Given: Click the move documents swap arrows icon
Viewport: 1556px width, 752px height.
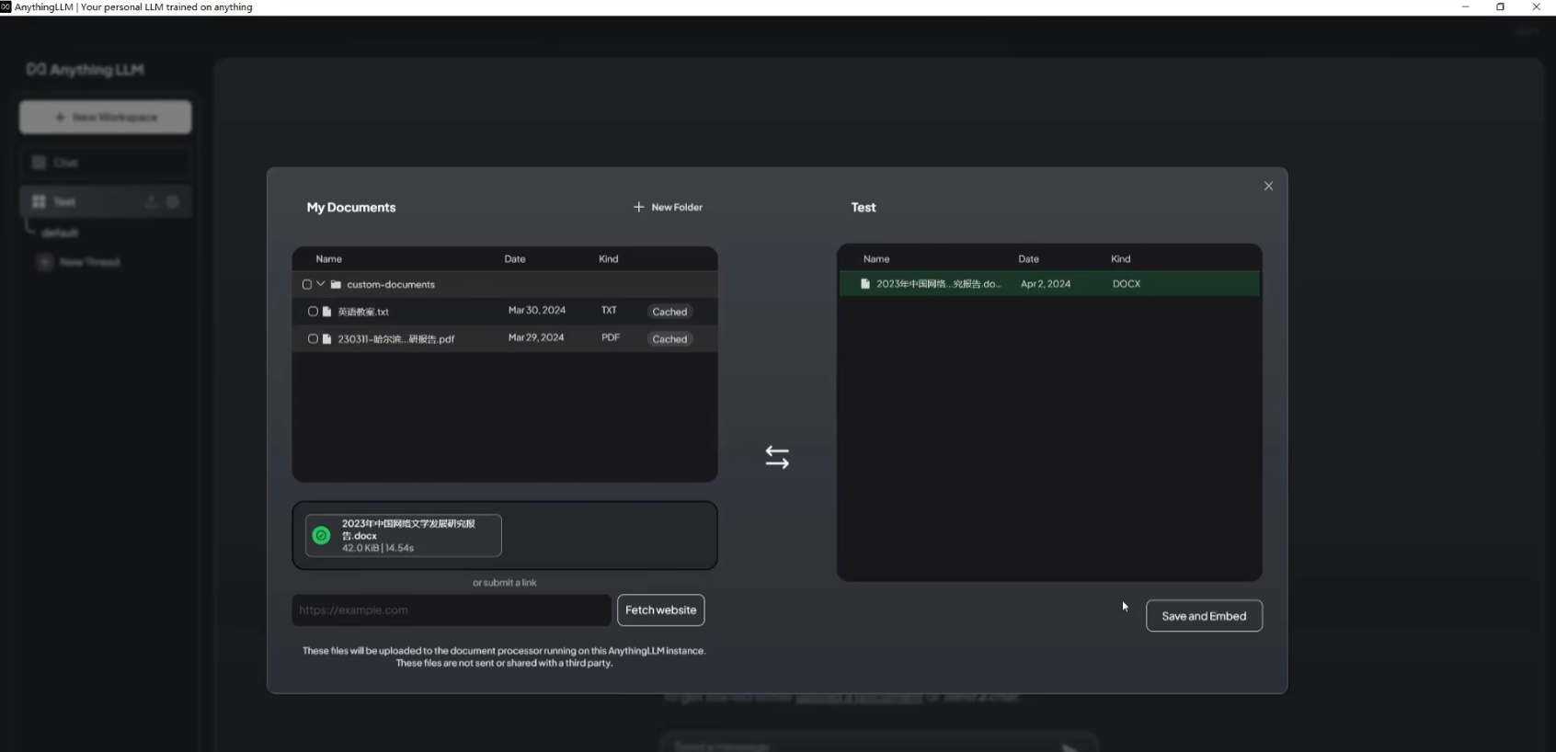Looking at the screenshot, I should (x=777, y=457).
